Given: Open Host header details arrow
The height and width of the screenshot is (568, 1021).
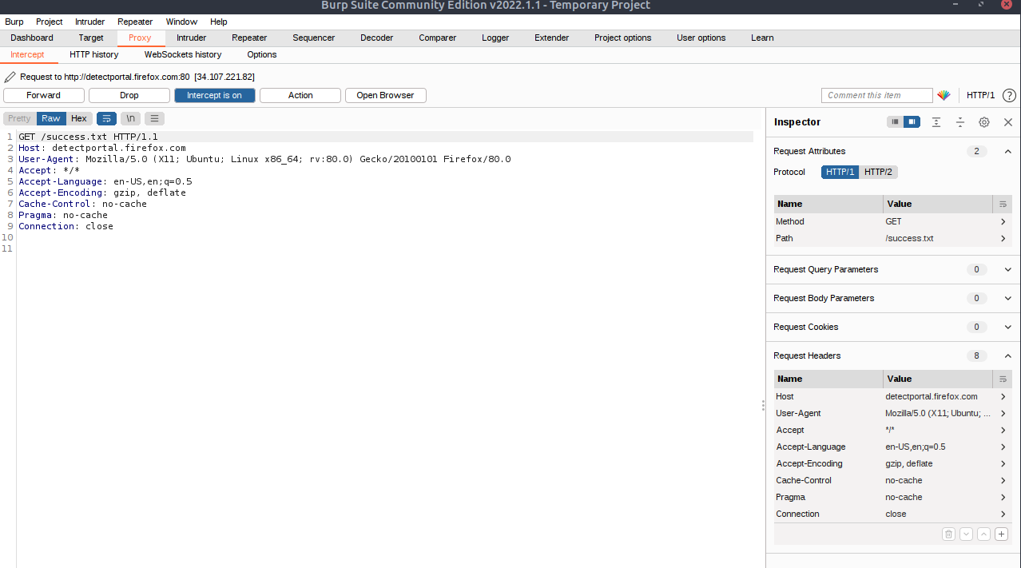Looking at the screenshot, I should click(x=1003, y=396).
